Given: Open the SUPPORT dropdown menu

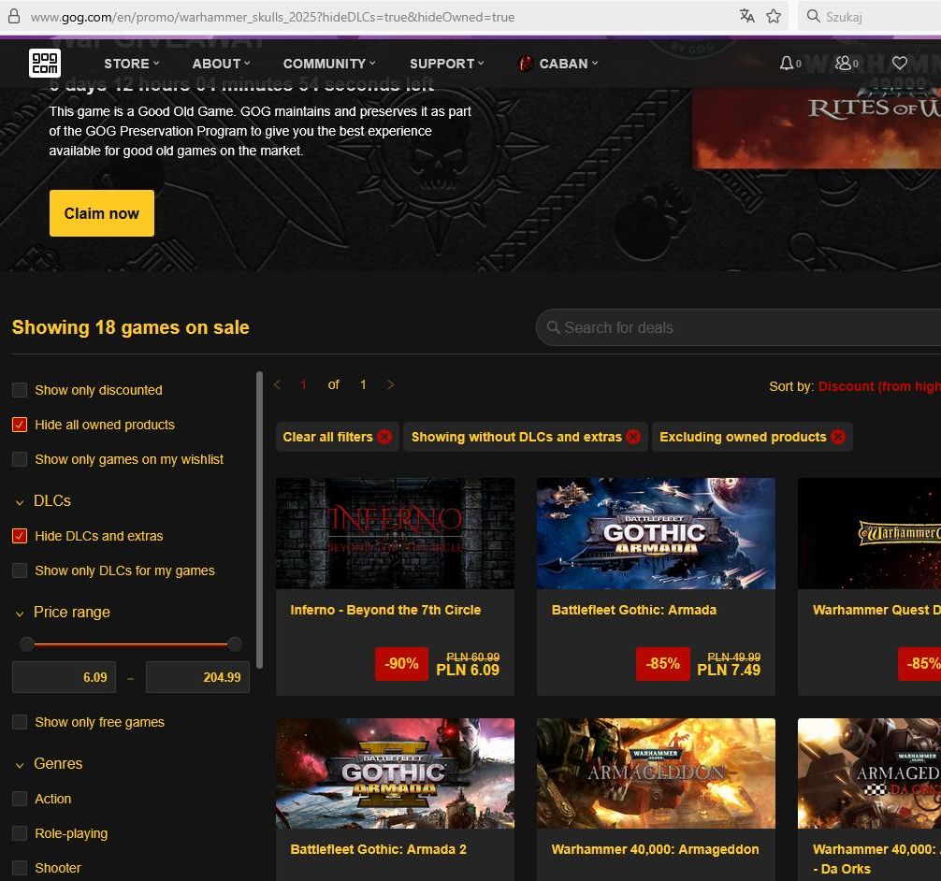Looking at the screenshot, I should coord(446,63).
